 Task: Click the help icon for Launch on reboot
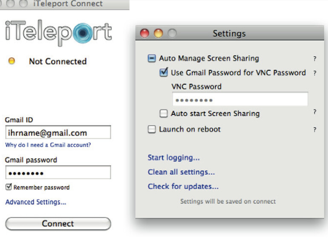point(315,130)
